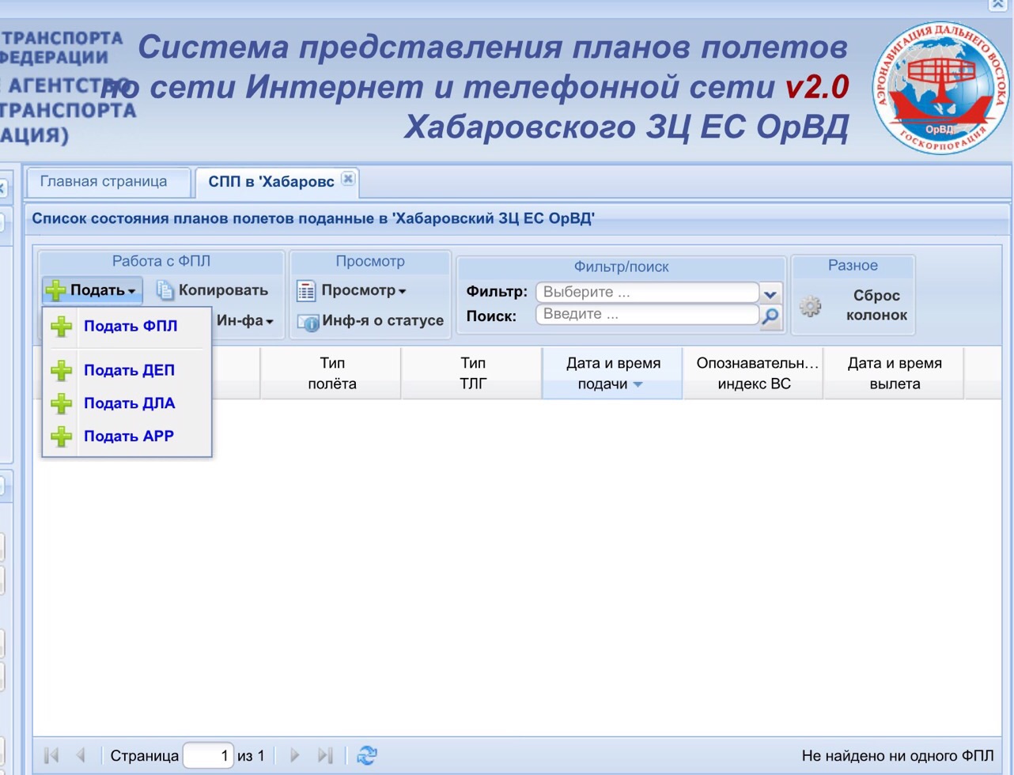The image size is (1014, 775).
Task: Click the refresh icon in the pagination bar
Action: click(x=367, y=755)
